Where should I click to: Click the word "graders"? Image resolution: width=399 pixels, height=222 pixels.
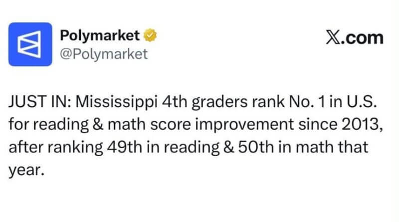[x=219, y=103]
